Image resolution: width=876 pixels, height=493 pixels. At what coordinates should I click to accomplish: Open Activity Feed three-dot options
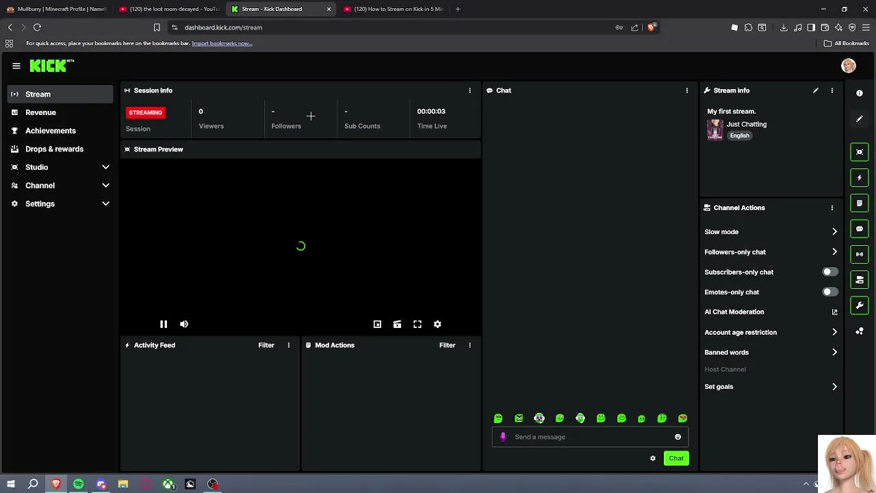[x=289, y=345]
